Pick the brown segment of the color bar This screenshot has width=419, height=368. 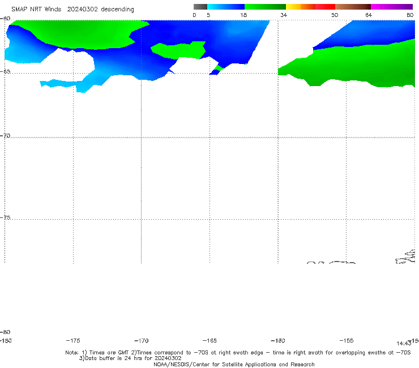[x=353, y=7]
